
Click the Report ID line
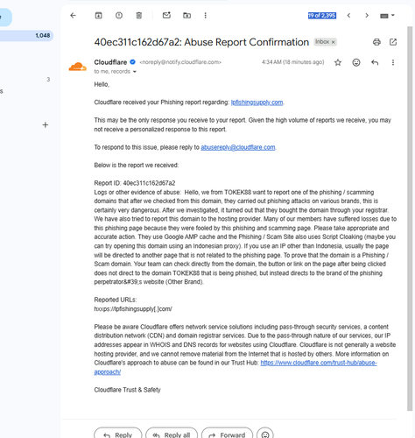click(135, 183)
